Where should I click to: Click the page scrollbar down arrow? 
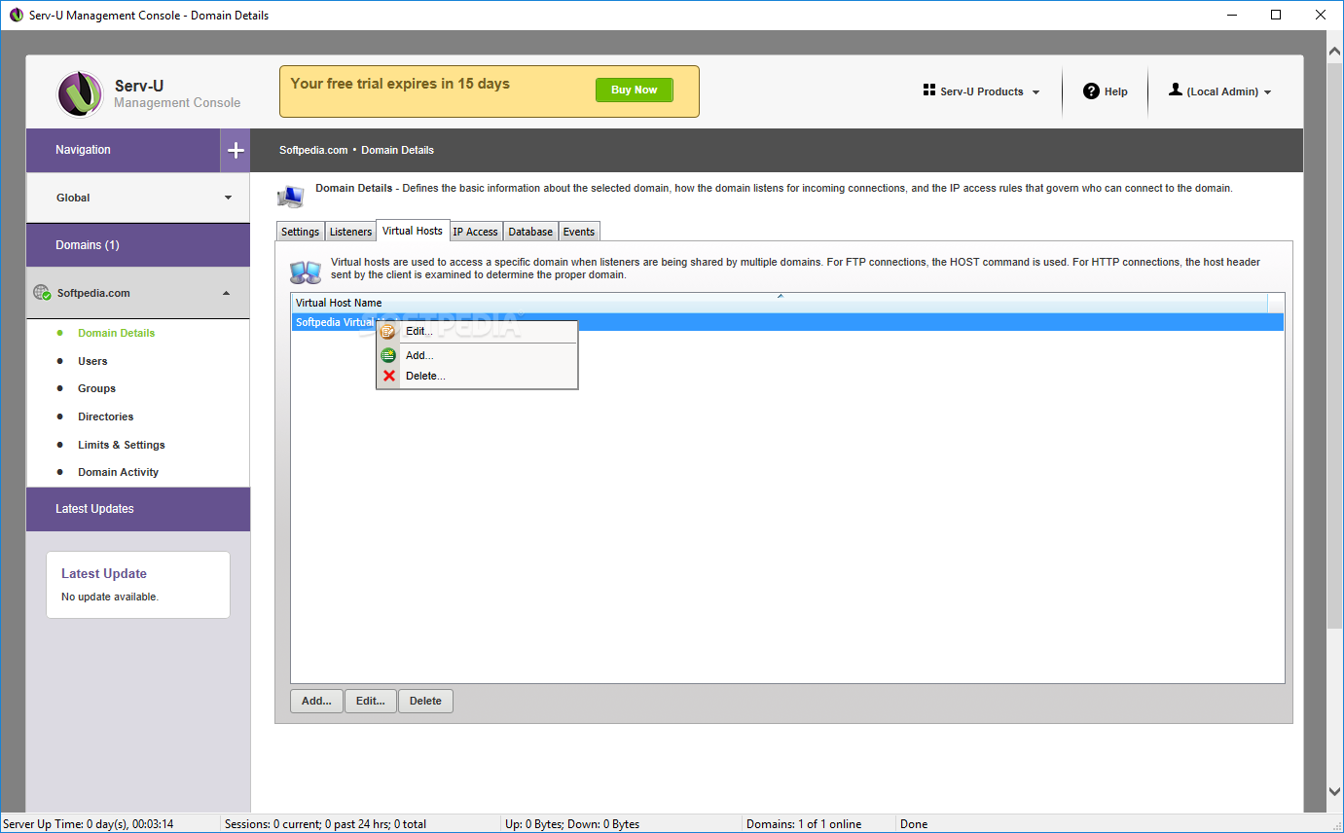[1334, 792]
